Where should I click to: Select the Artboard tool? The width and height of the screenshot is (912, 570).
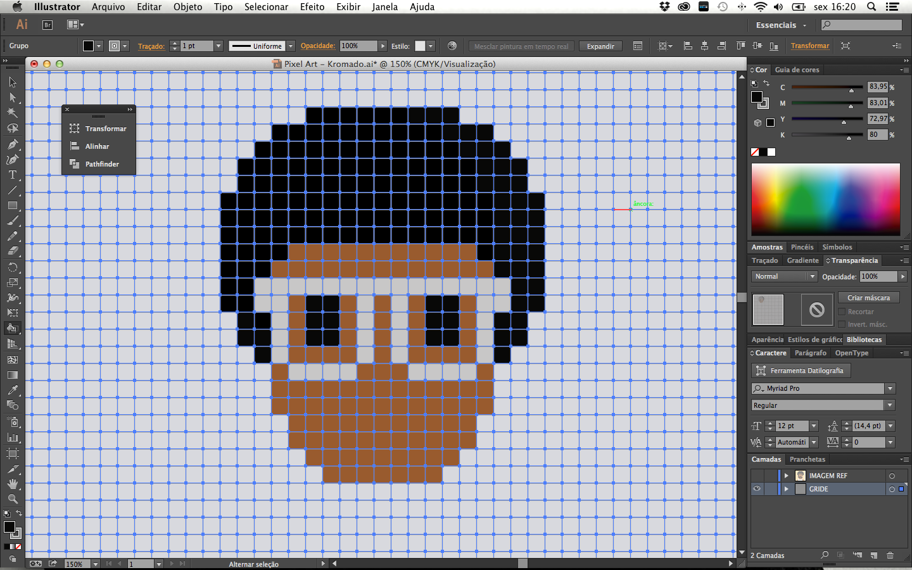13,453
